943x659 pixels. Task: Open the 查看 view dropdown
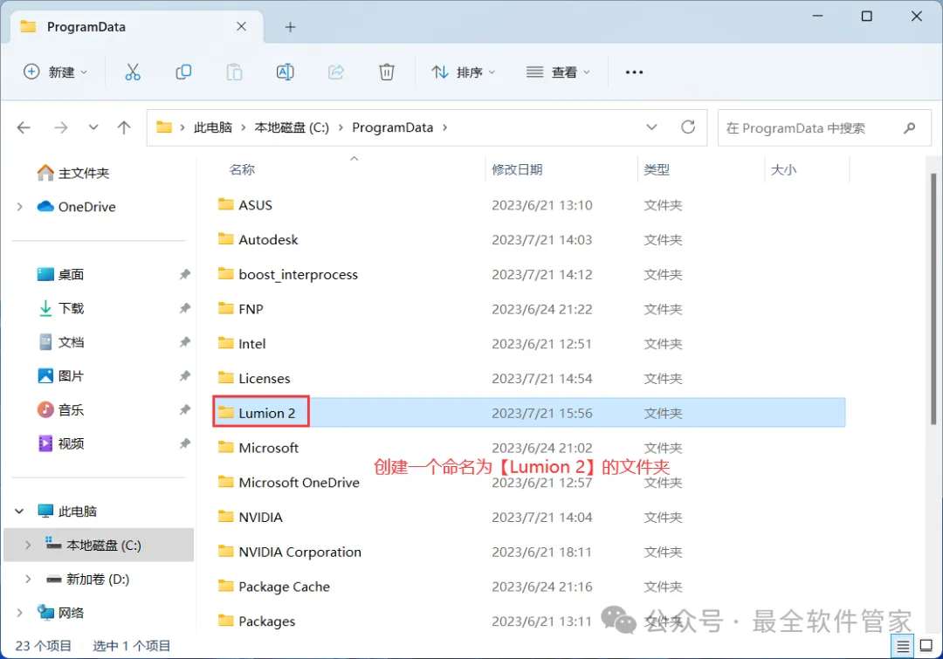[558, 72]
